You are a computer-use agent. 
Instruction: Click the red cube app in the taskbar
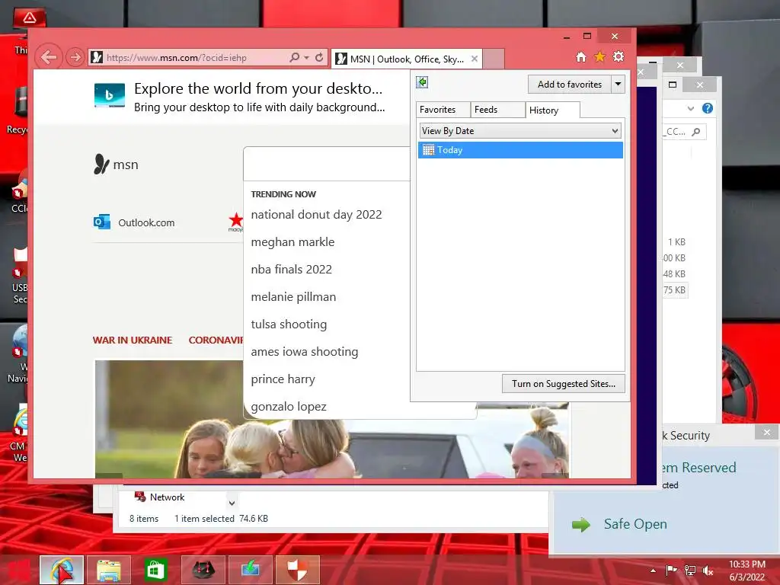(203, 570)
